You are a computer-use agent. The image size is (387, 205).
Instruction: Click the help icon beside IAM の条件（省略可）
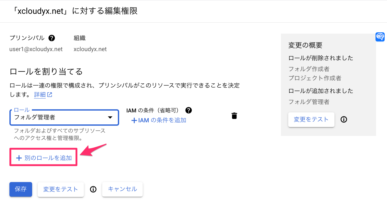[x=188, y=110]
